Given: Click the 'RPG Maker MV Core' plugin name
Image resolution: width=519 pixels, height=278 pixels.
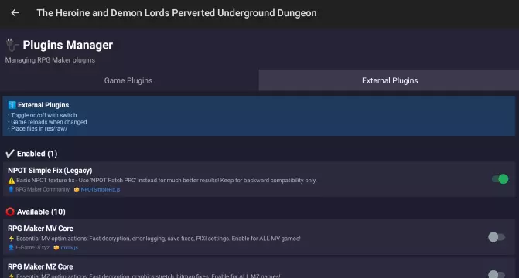Looking at the screenshot, I should (x=40, y=229).
